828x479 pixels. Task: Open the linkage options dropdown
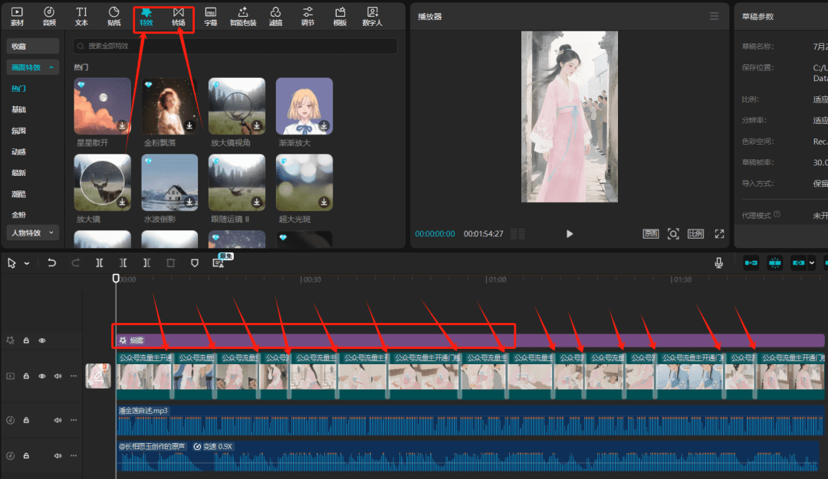[x=812, y=263]
